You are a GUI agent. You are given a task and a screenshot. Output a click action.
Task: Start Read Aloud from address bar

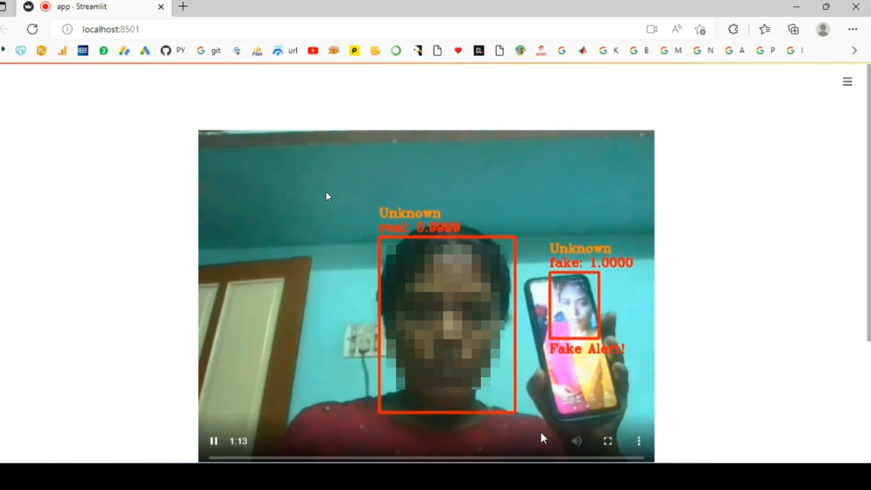(x=676, y=29)
